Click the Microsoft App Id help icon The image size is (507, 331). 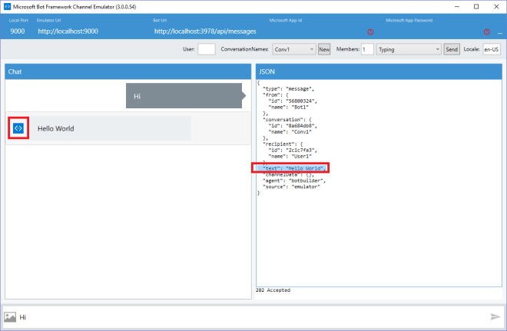pos(370,31)
